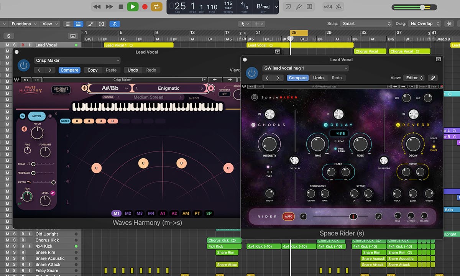This screenshot has width=460, height=276.
Task: Toggle Space Rider plugin power button
Action: point(252,73)
